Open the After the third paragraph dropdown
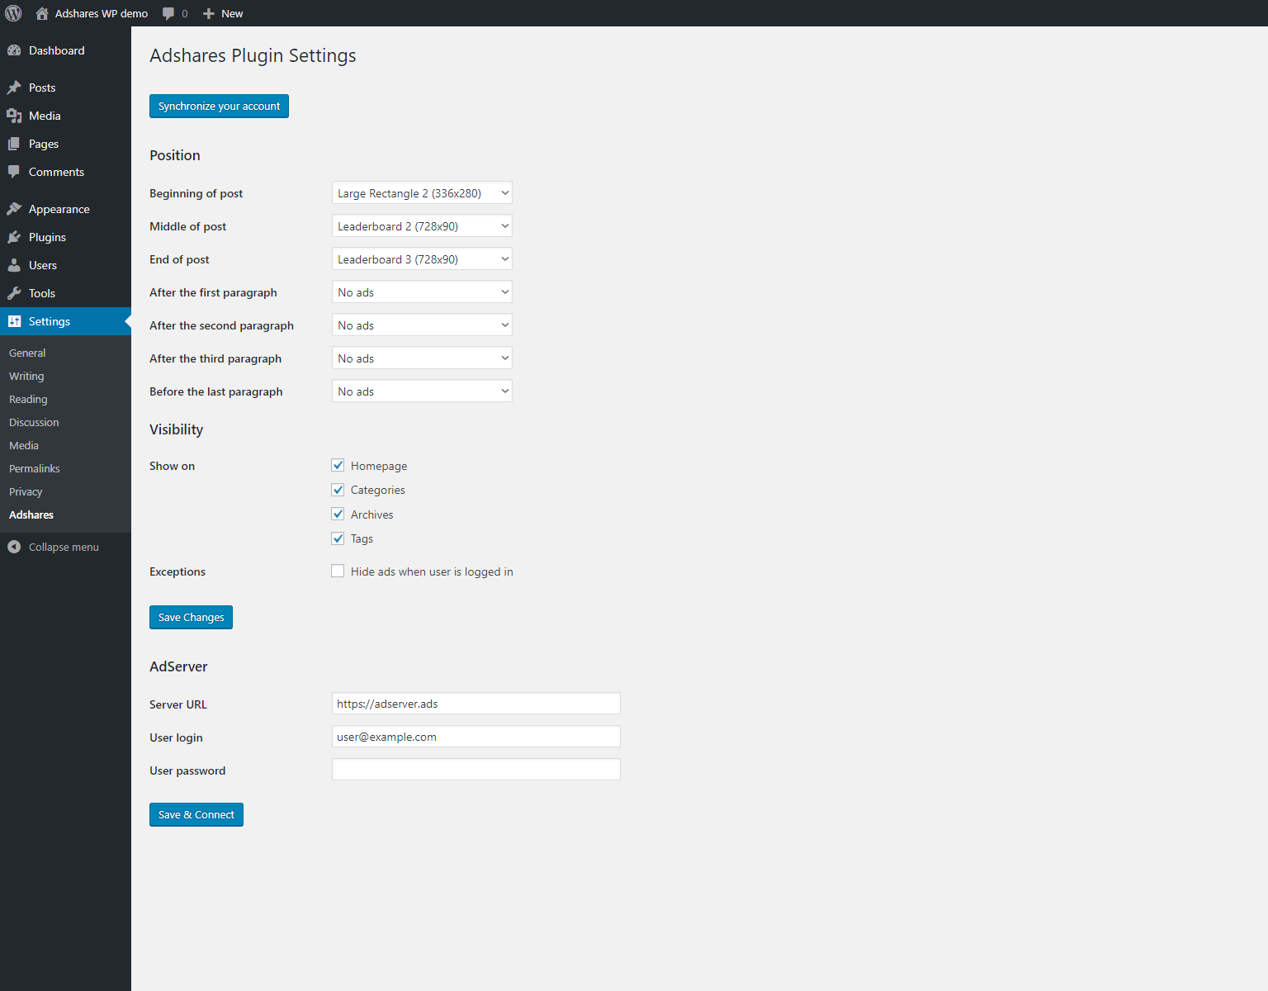Image resolution: width=1268 pixels, height=991 pixels. coord(422,358)
